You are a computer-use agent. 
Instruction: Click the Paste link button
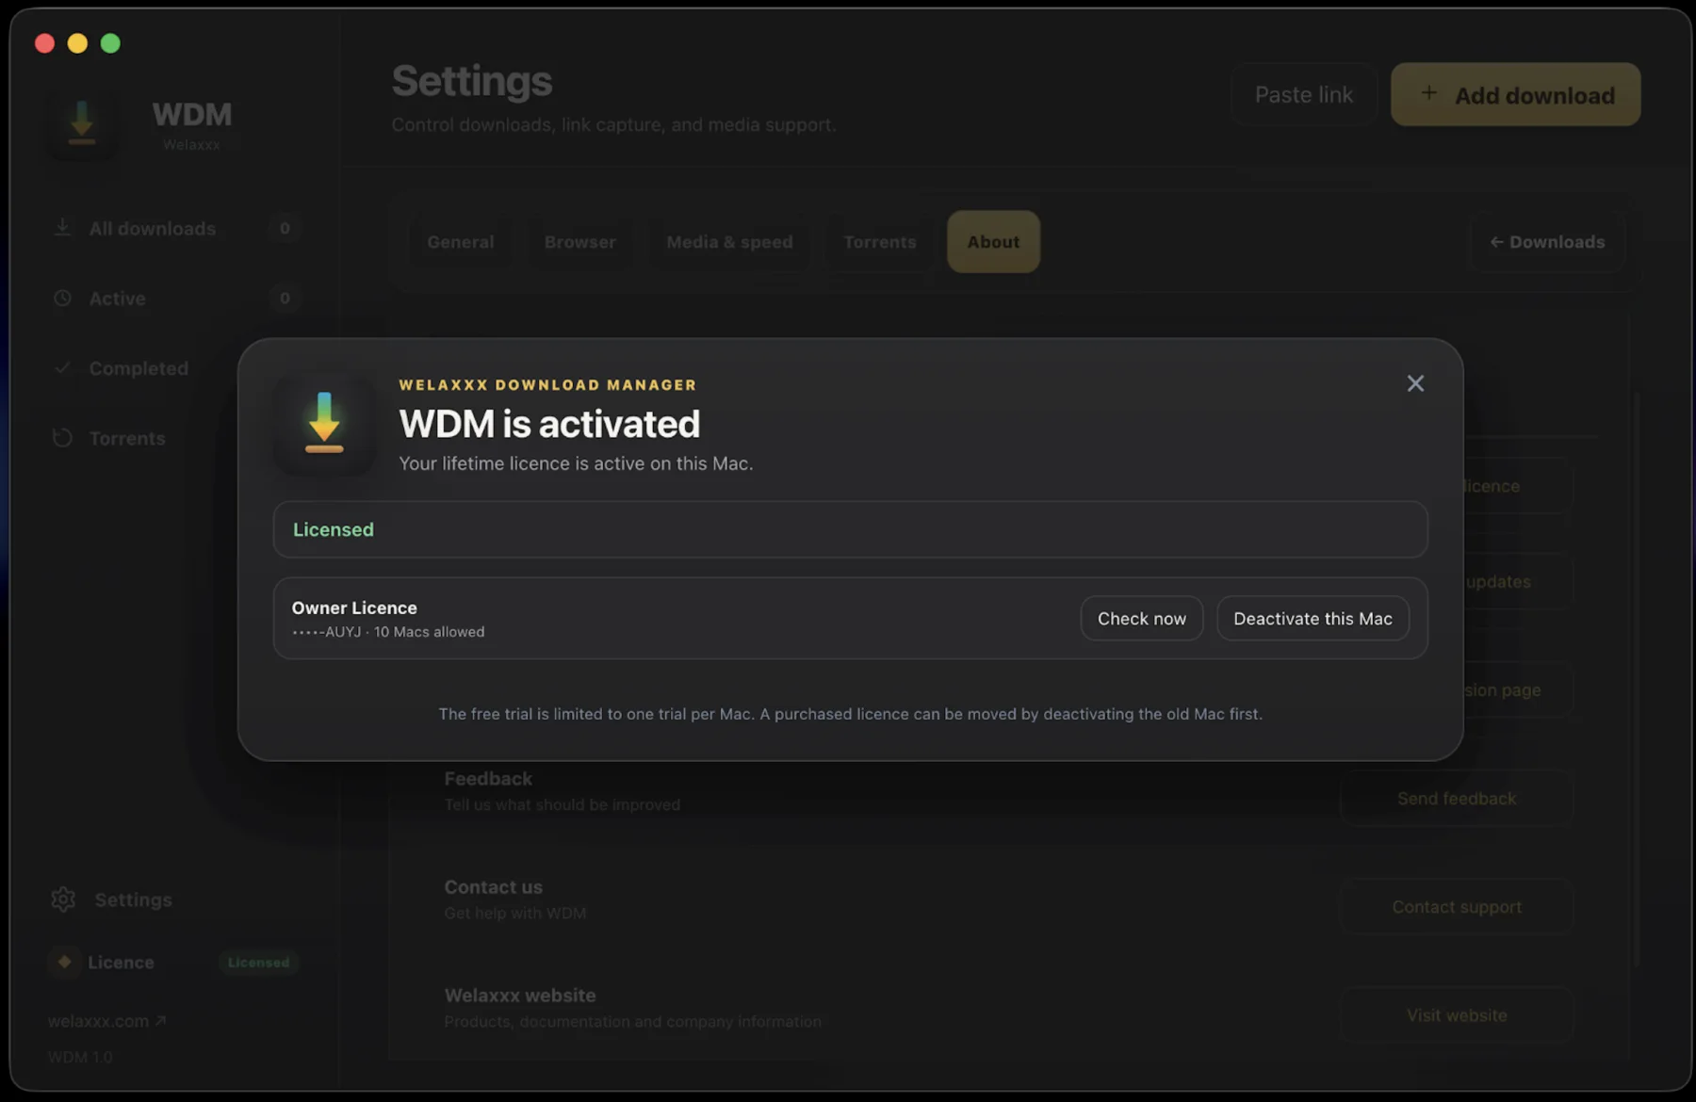pyautogui.click(x=1303, y=94)
